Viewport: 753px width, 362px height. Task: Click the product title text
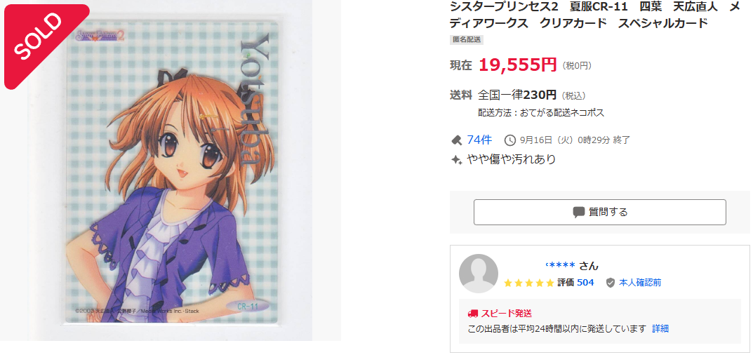click(594, 15)
